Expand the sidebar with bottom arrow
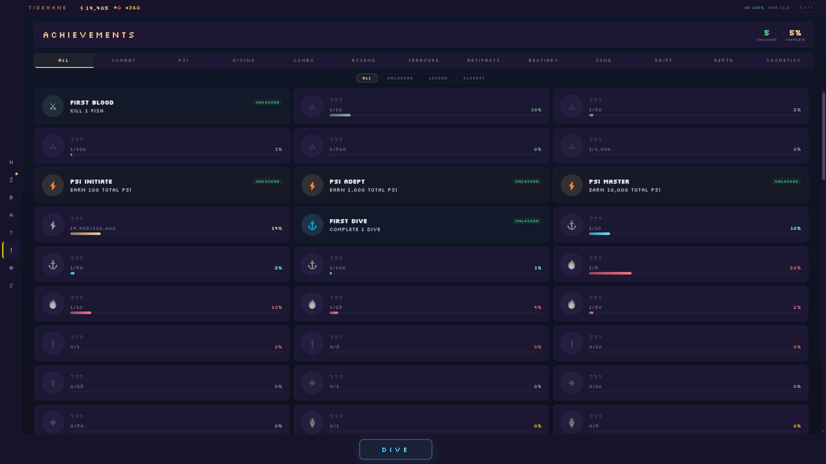The image size is (826, 464). (10, 456)
